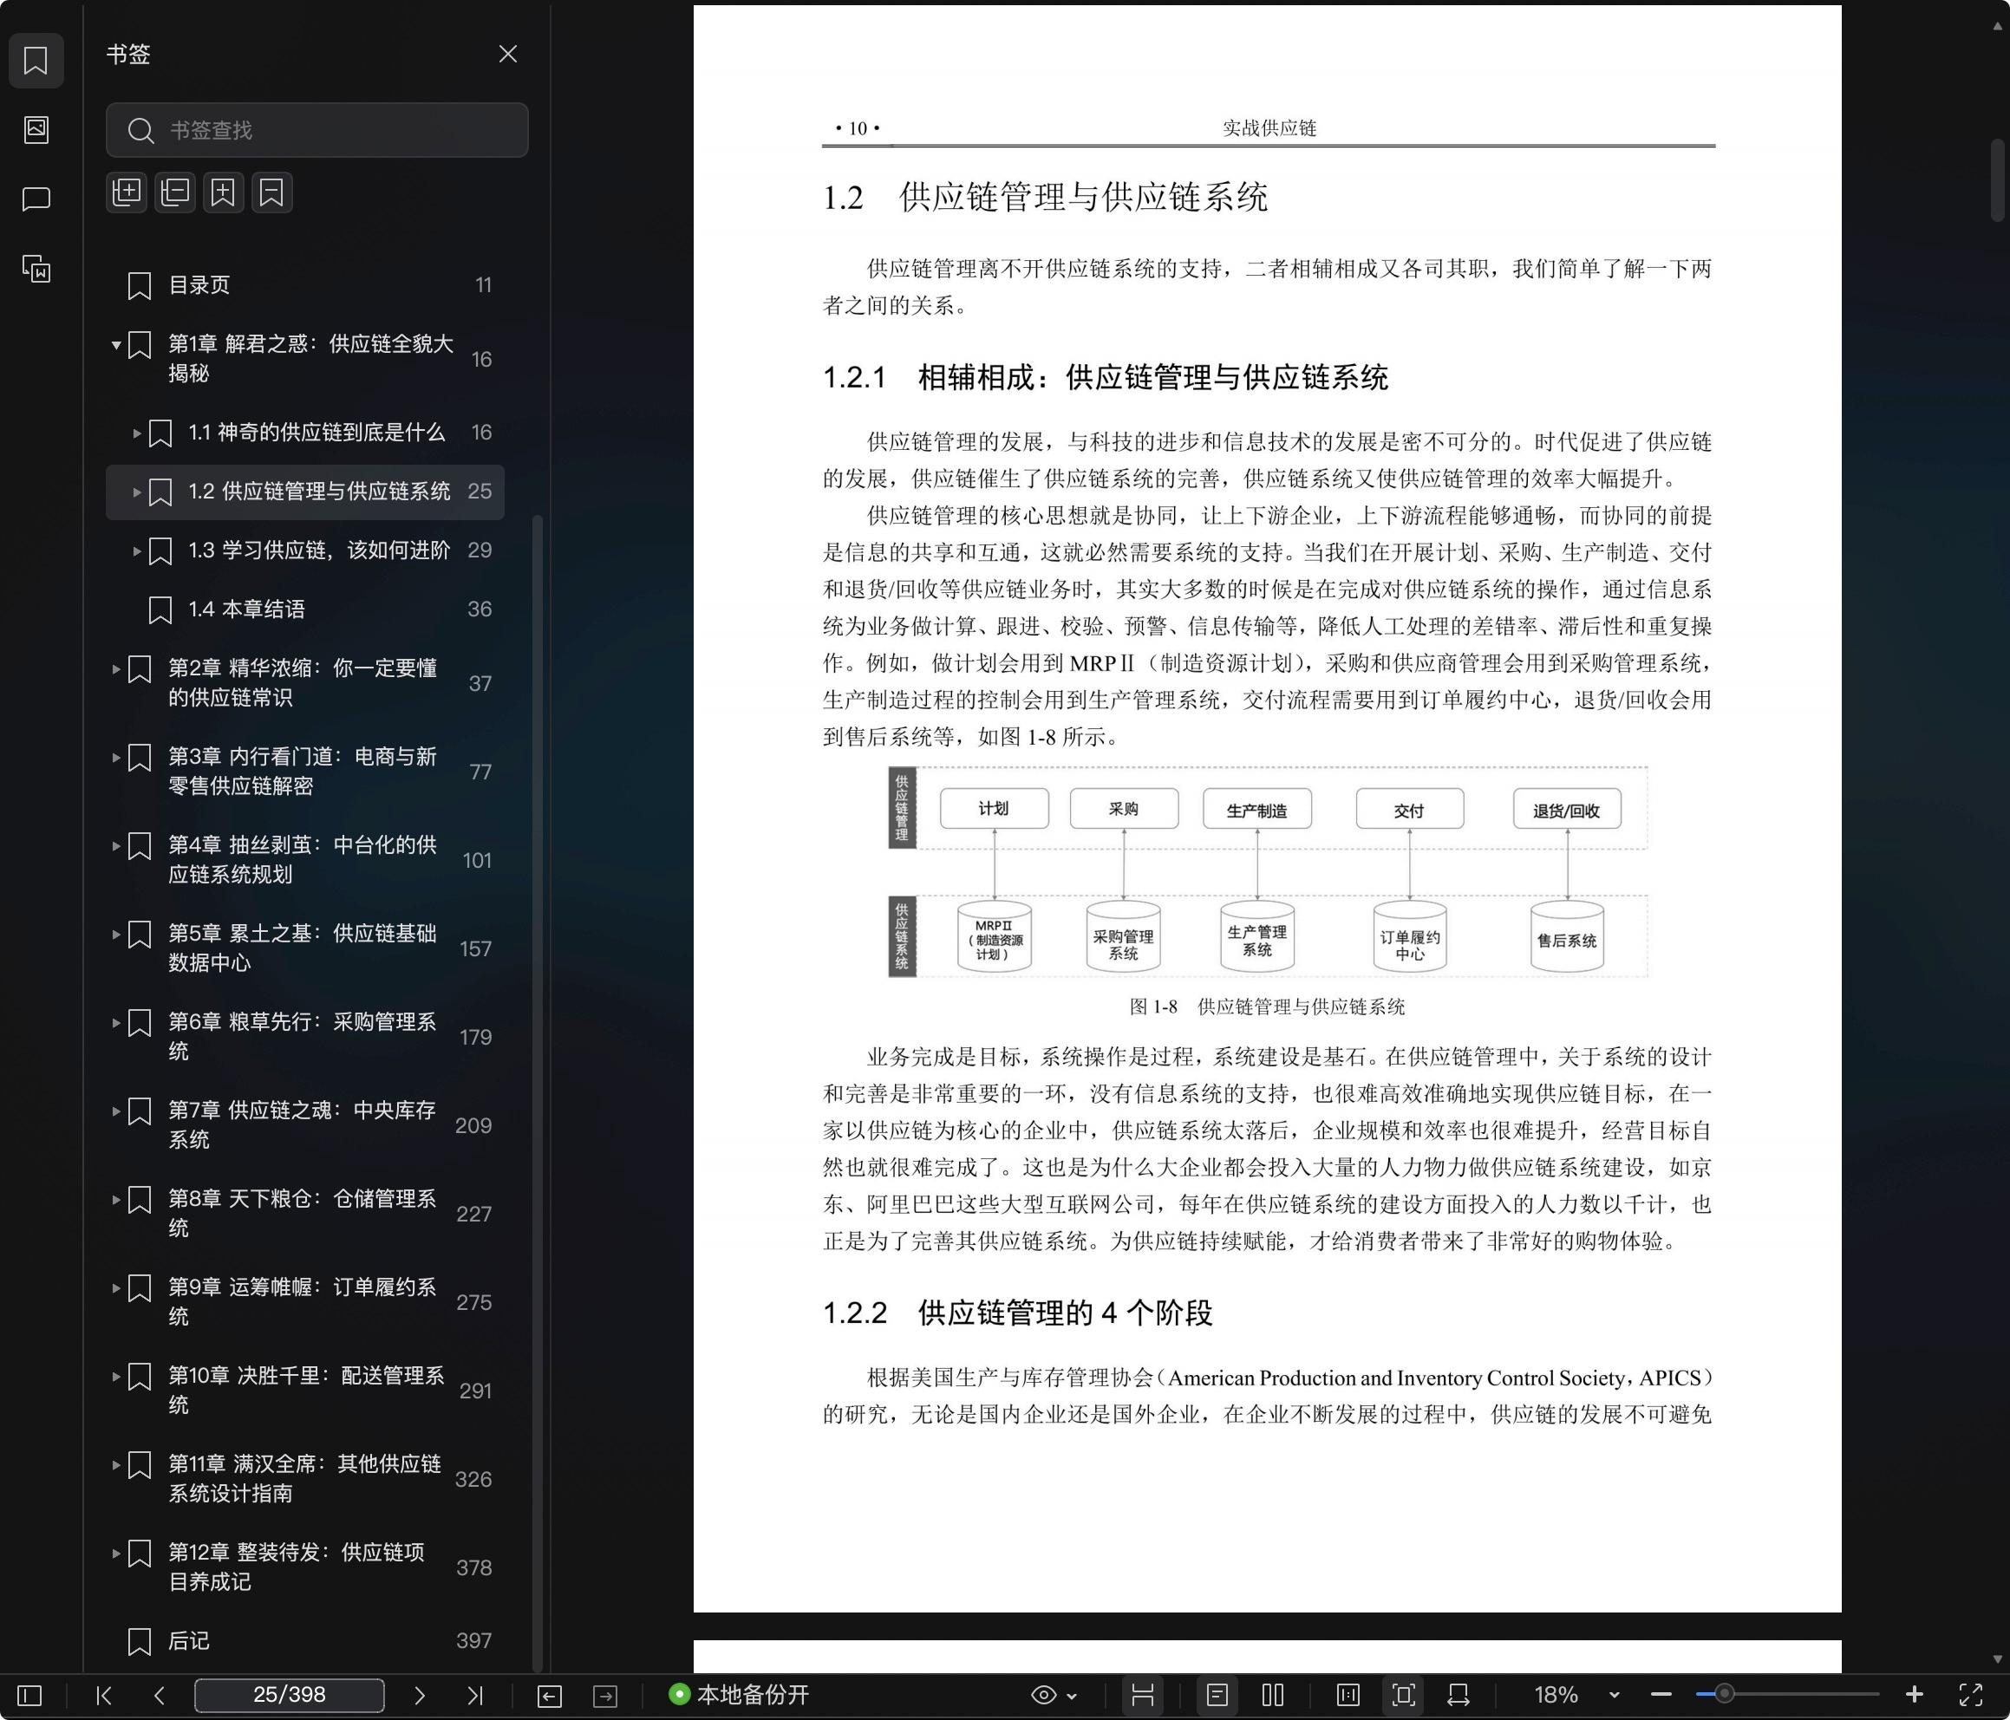Click the scroll down arrow of document
Viewport: 2010px width, 1720px height.
[x=1997, y=1660]
